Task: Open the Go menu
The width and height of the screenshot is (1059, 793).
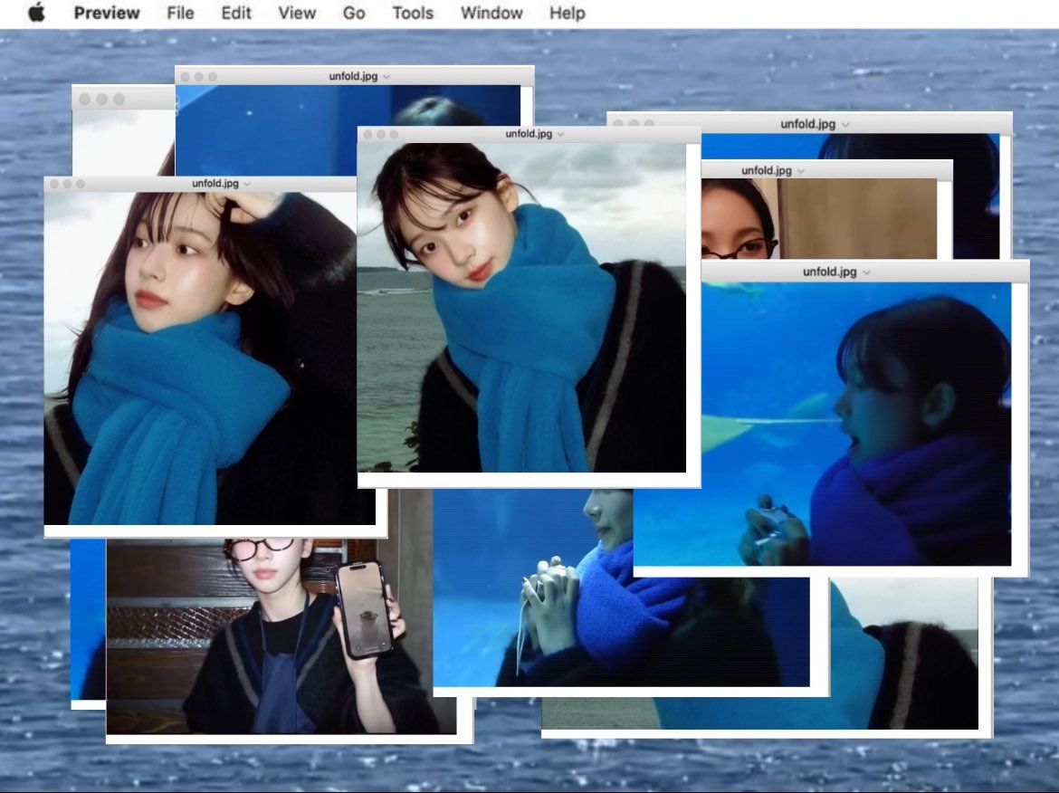Action: pos(354,13)
